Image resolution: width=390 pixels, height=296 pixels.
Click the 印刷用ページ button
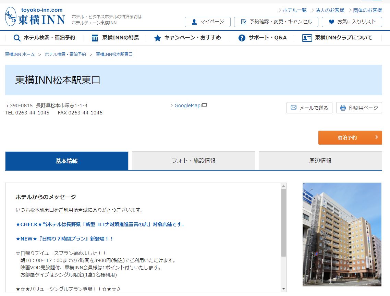pos(359,108)
